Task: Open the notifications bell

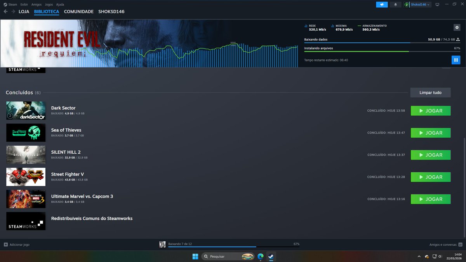Action: (x=396, y=4)
